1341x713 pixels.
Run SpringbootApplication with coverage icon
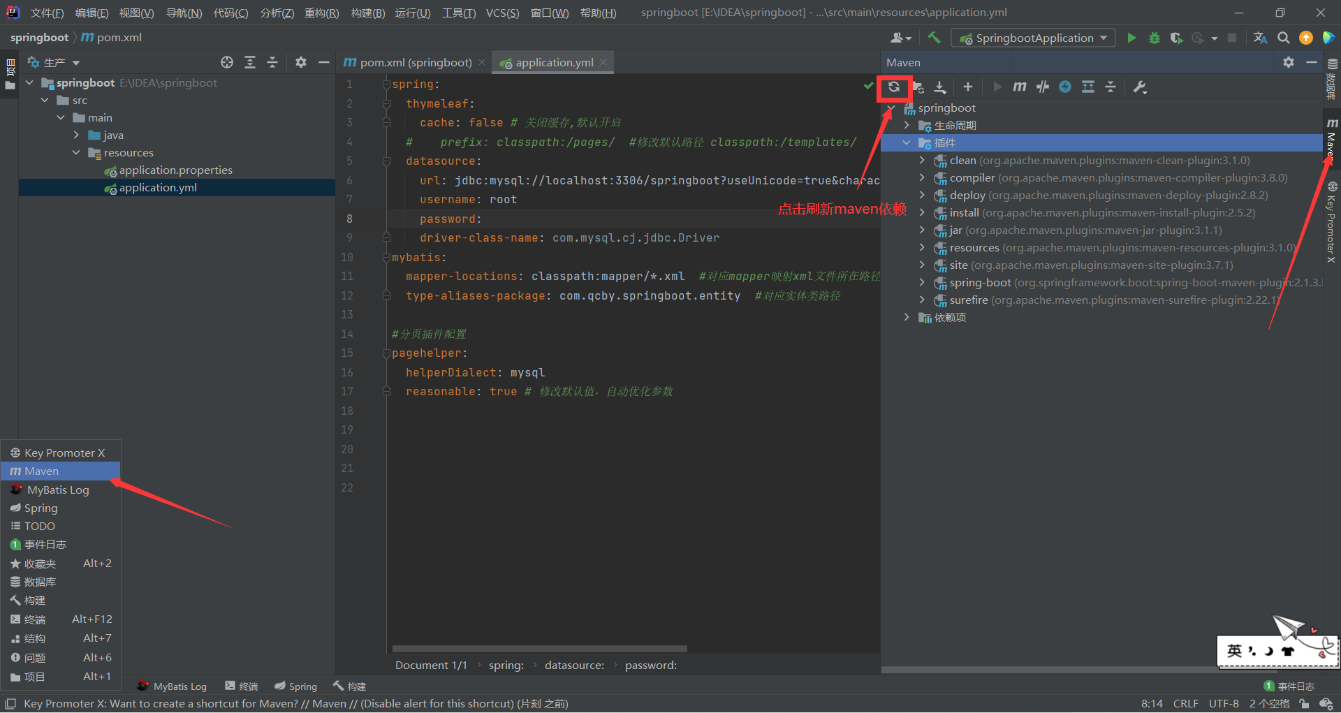click(1176, 38)
